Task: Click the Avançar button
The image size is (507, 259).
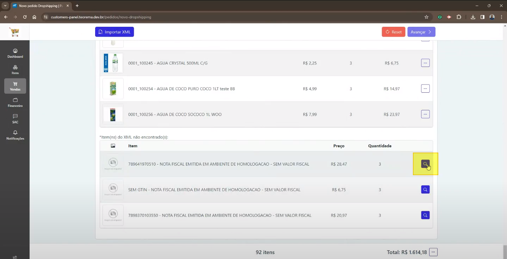Action: (421, 32)
